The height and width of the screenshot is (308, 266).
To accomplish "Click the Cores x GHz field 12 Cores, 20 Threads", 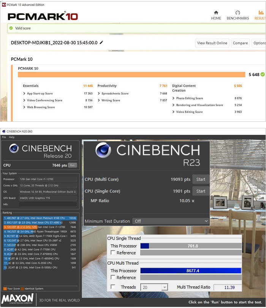I will 48,185.
